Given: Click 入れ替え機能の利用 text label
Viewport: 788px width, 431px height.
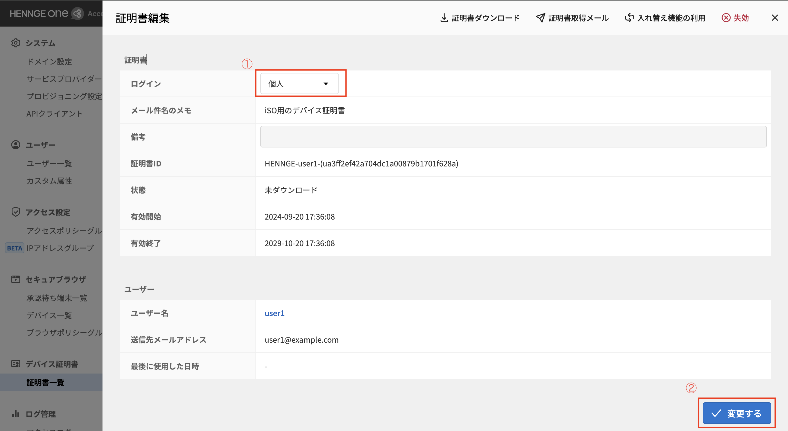Looking at the screenshot, I should point(671,18).
